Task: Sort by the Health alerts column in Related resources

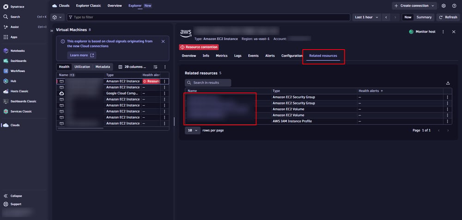Action: click(371, 91)
